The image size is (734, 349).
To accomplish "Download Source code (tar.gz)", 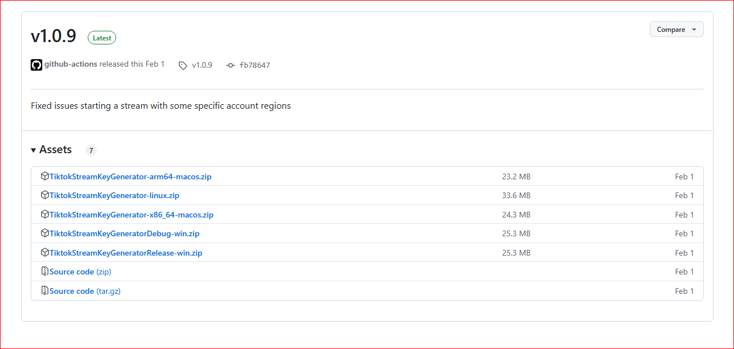I will pos(85,291).
